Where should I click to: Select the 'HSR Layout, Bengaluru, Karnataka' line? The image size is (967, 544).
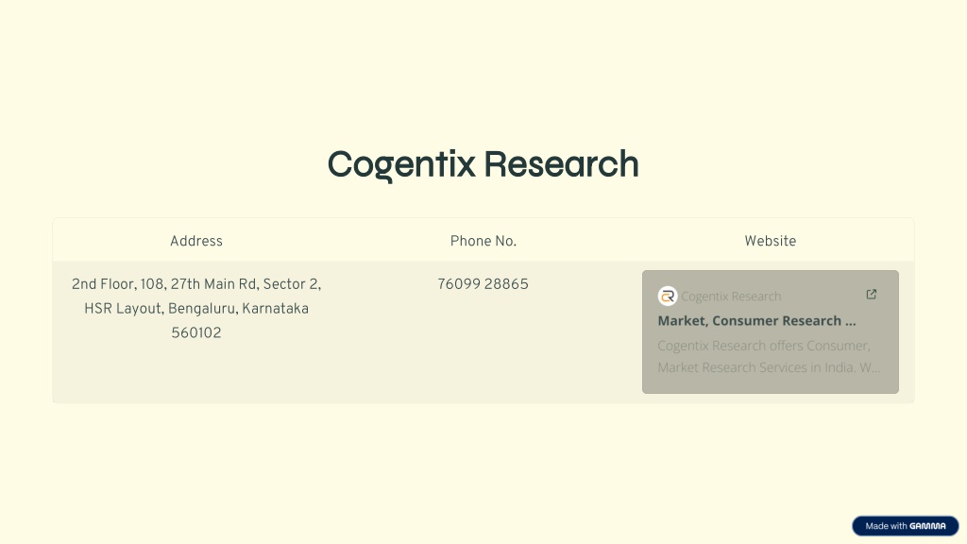point(196,309)
